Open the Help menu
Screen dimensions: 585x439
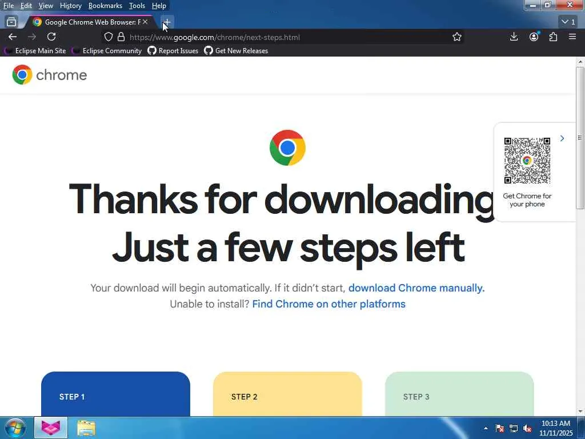[x=159, y=6]
